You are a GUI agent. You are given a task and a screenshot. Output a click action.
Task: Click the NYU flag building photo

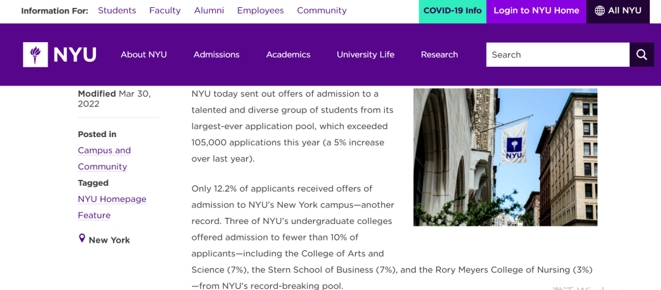[505, 157]
